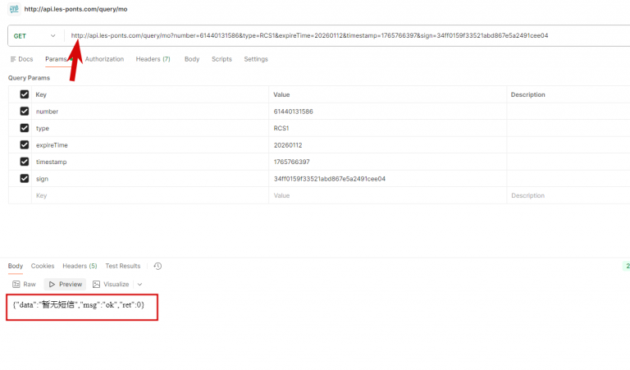This screenshot has height=370, width=630.
Task: Switch to the Scripts tab
Action: (221, 59)
